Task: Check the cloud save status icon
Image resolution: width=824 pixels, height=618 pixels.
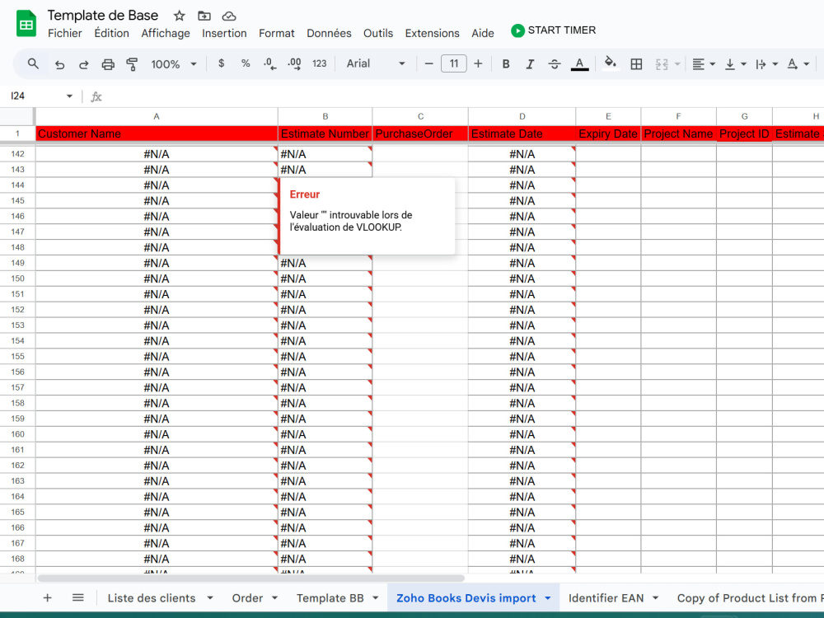Action: (228, 16)
